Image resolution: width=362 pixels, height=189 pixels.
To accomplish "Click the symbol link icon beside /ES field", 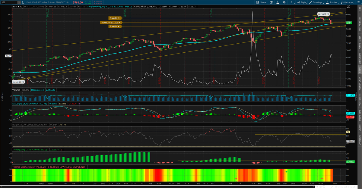I will click(x=24, y=2).
